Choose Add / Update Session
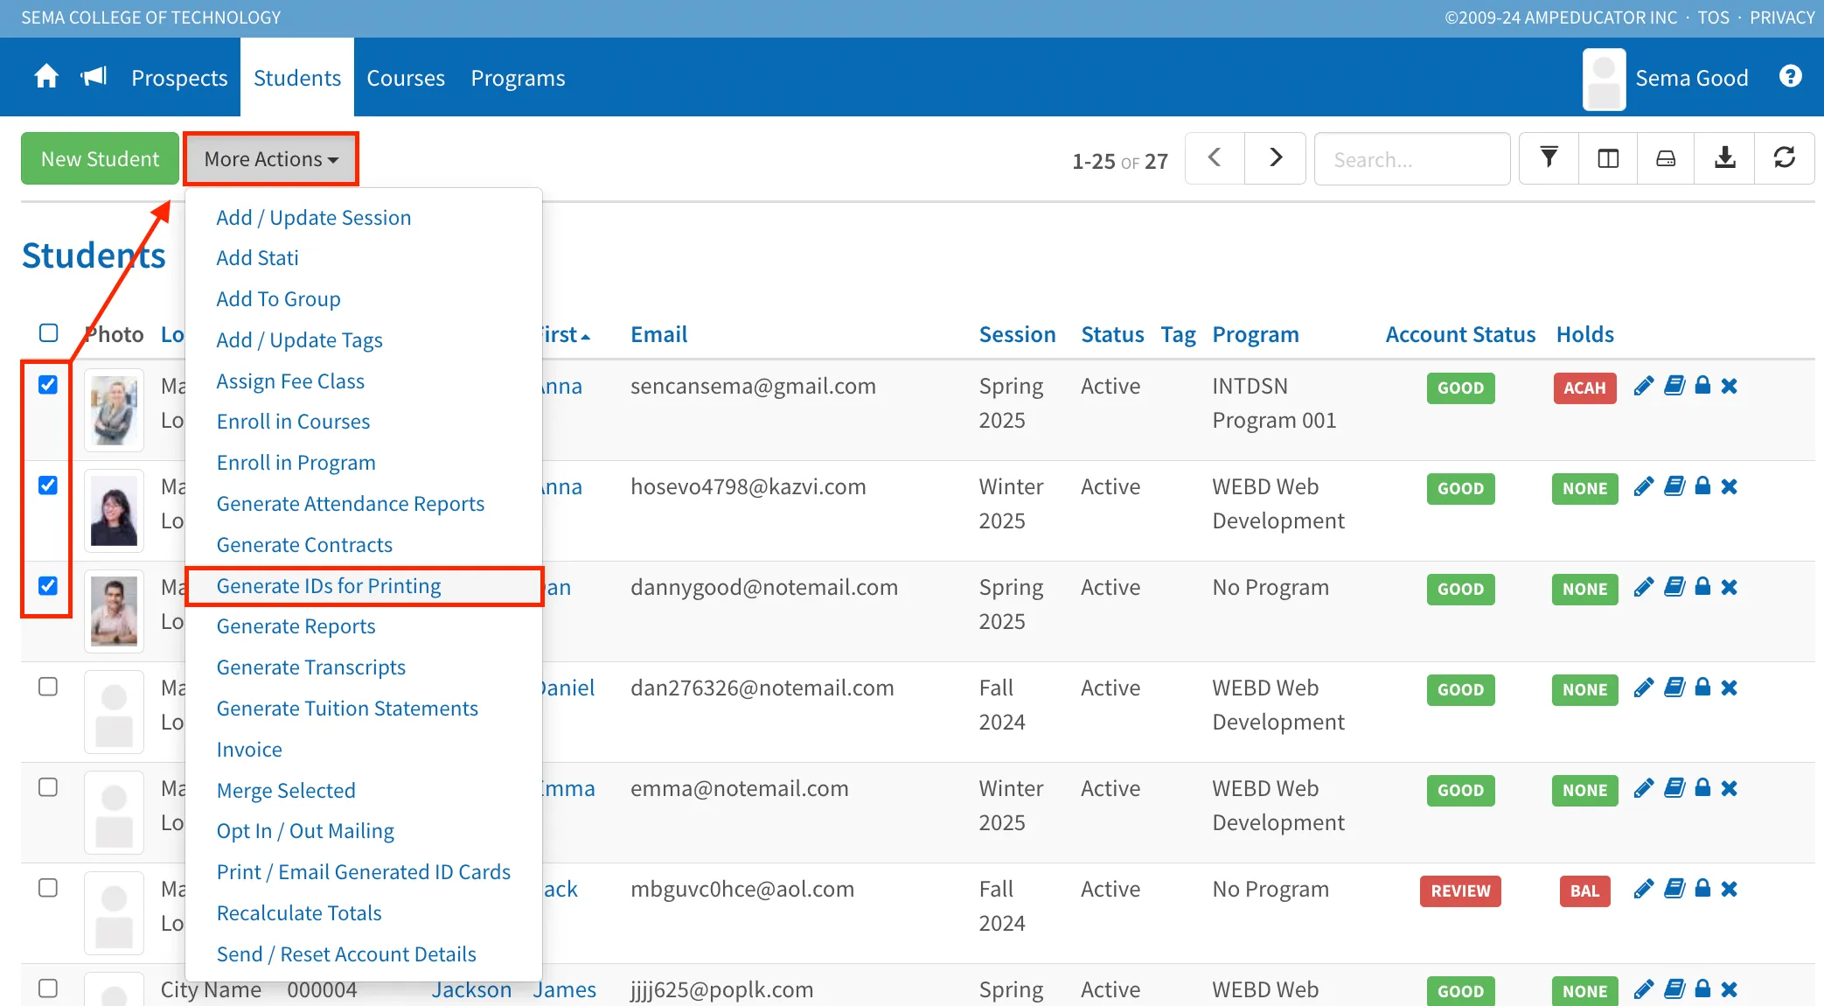 [x=314, y=218]
